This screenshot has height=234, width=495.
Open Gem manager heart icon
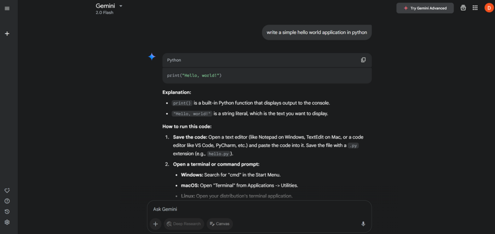pyautogui.click(x=7, y=191)
